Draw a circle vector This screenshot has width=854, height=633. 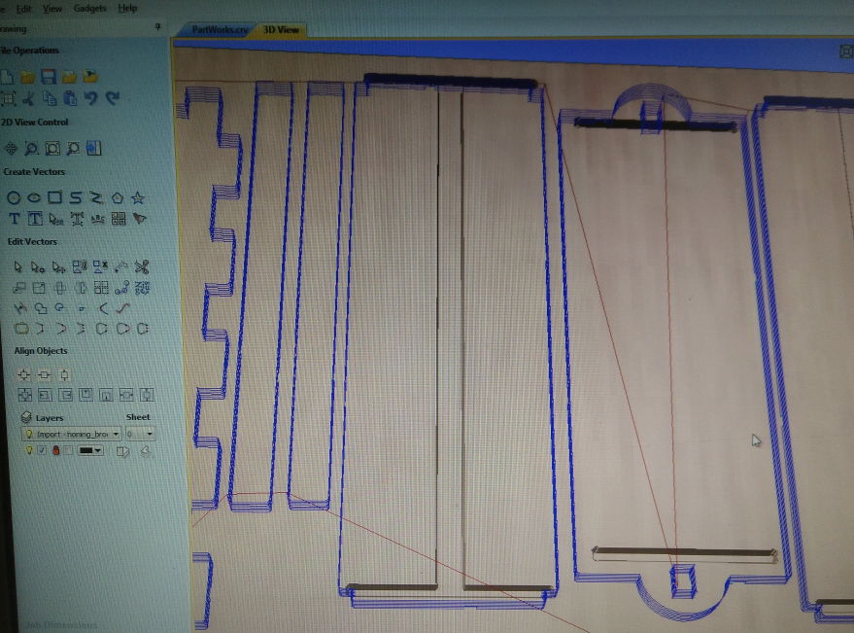click(14, 198)
